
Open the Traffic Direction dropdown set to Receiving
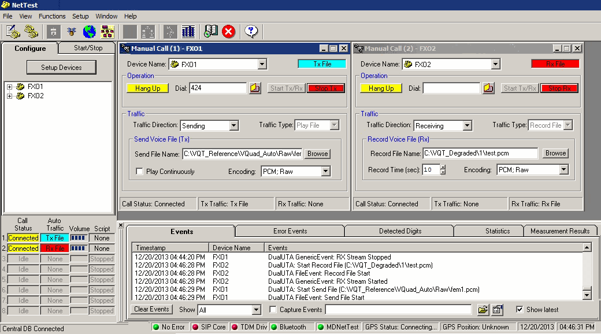(467, 126)
